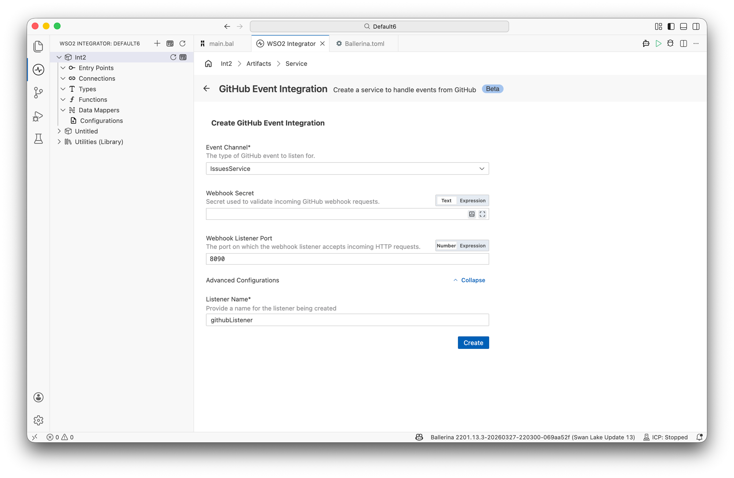
Task: Open Testing flask view
Action: coord(39,139)
